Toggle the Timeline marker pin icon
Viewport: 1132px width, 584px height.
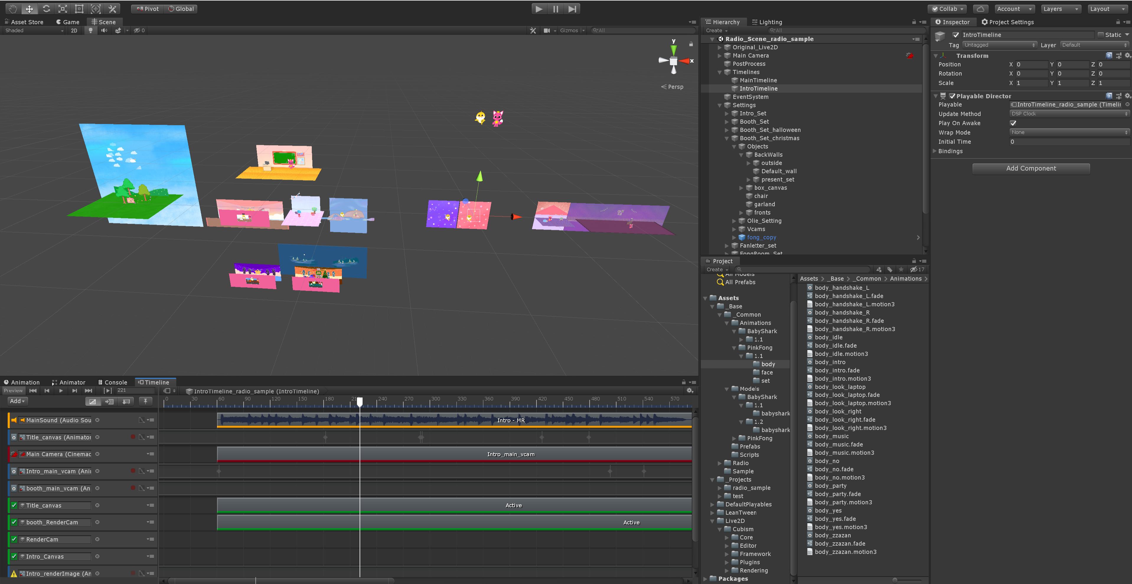146,401
